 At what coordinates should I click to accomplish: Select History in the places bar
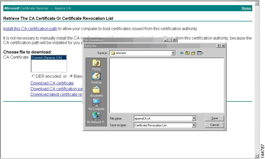[x=96, y=64]
